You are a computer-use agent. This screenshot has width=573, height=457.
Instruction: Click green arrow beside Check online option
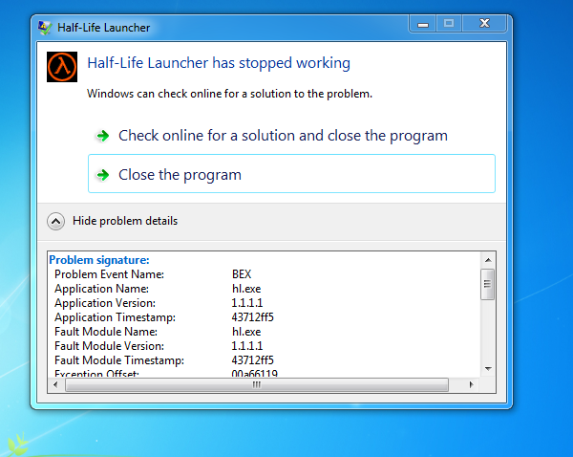(103, 136)
